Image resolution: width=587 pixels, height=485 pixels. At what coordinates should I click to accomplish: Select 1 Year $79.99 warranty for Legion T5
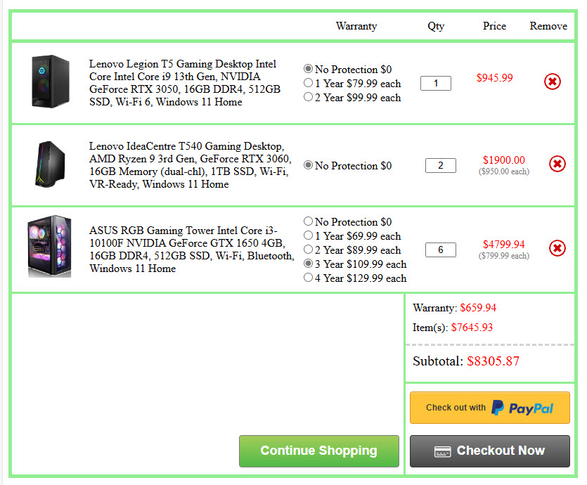(308, 83)
